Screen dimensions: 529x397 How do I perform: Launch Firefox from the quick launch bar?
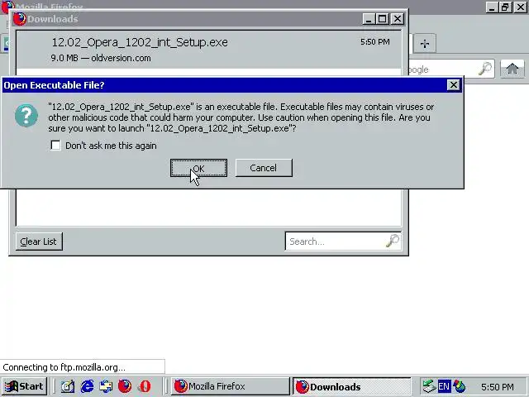125,386
